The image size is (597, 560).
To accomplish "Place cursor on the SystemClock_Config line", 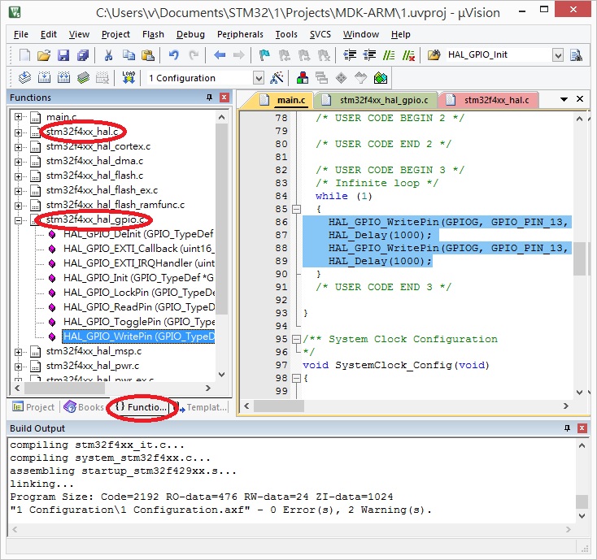I will [x=396, y=366].
